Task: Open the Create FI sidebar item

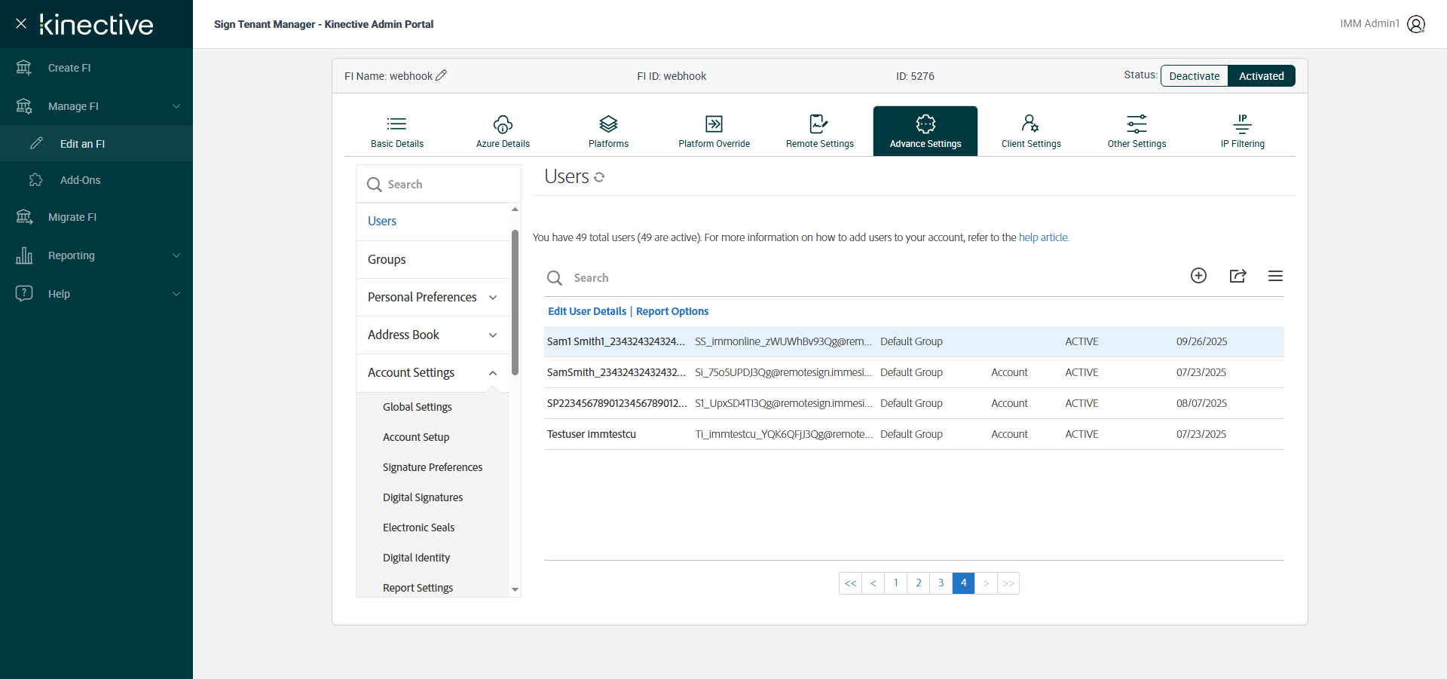Action: [69, 68]
